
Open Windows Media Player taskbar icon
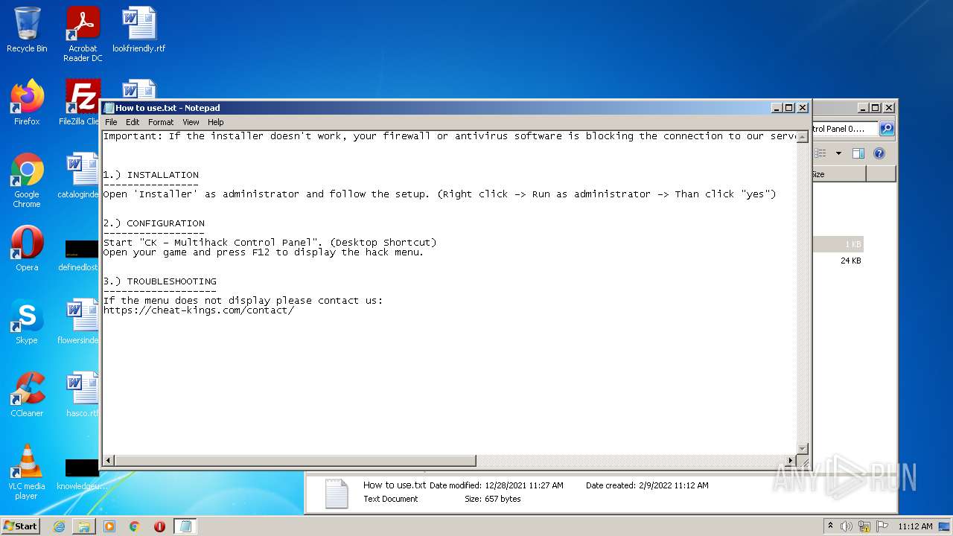pyautogui.click(x=109, y=526)
